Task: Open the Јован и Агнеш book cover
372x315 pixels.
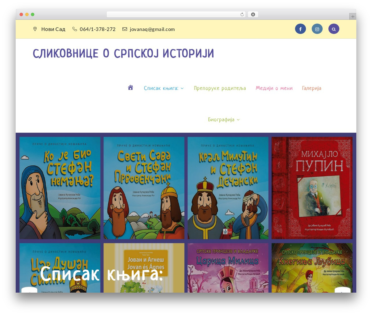Action: [144, 268]
